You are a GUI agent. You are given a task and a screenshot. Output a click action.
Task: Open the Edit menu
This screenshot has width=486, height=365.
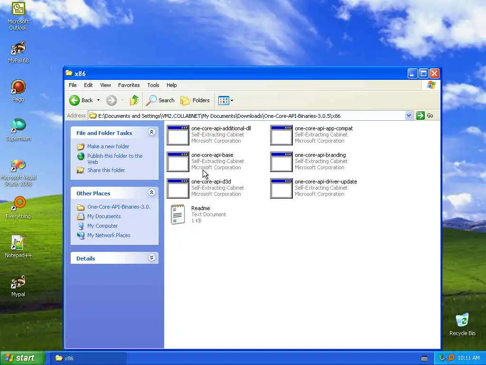click(x=88, y=85)
